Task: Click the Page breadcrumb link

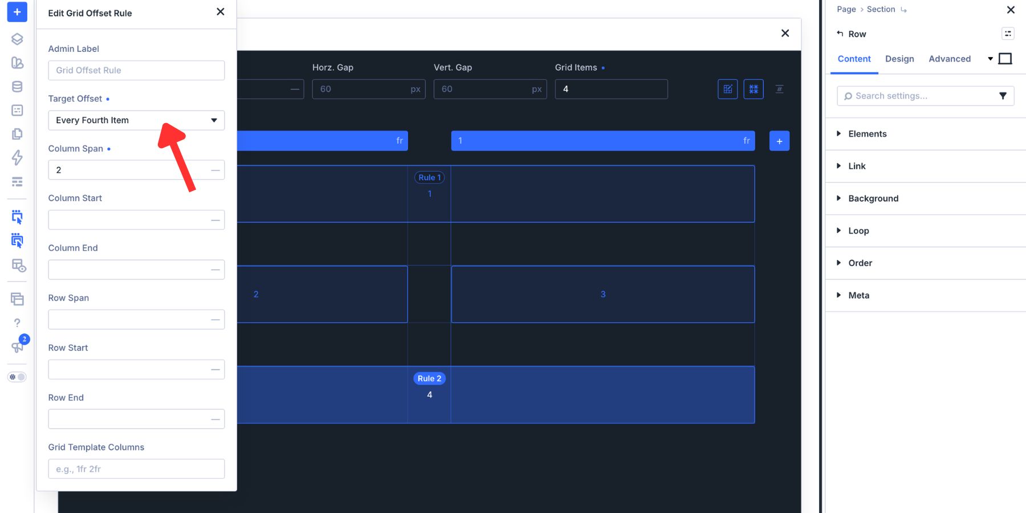Action: coord(846,9)
